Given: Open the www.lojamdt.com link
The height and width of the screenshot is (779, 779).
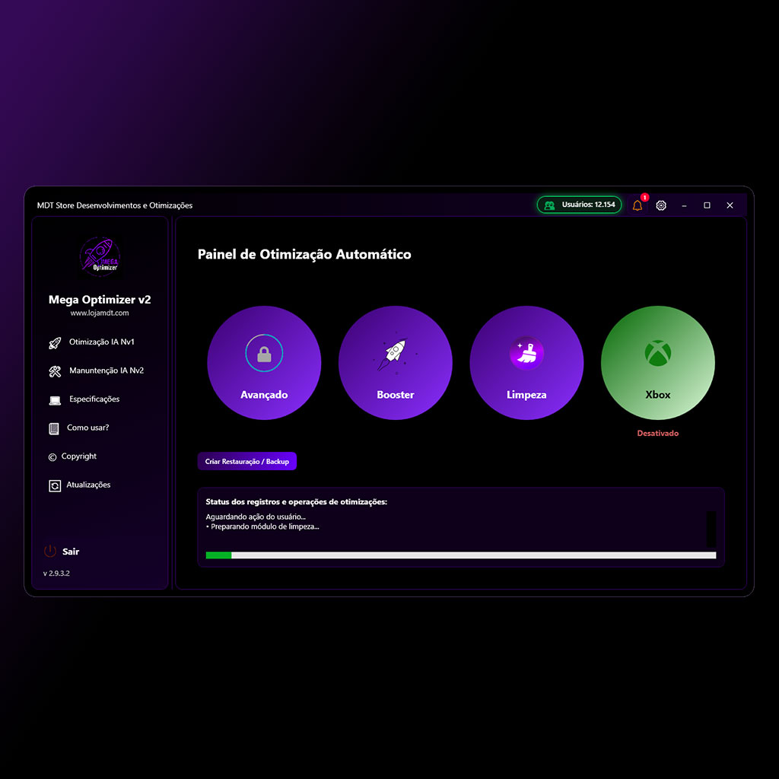Looking at the screenshot, I should (x=100, y=313).
